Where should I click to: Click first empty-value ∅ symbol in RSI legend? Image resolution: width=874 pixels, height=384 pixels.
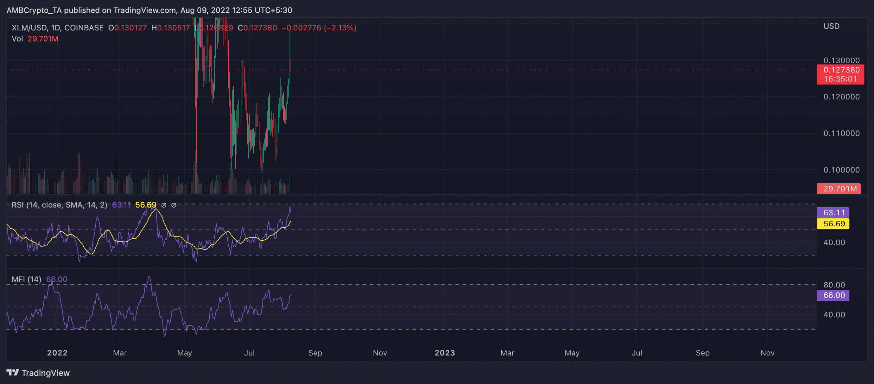point(164,205)
